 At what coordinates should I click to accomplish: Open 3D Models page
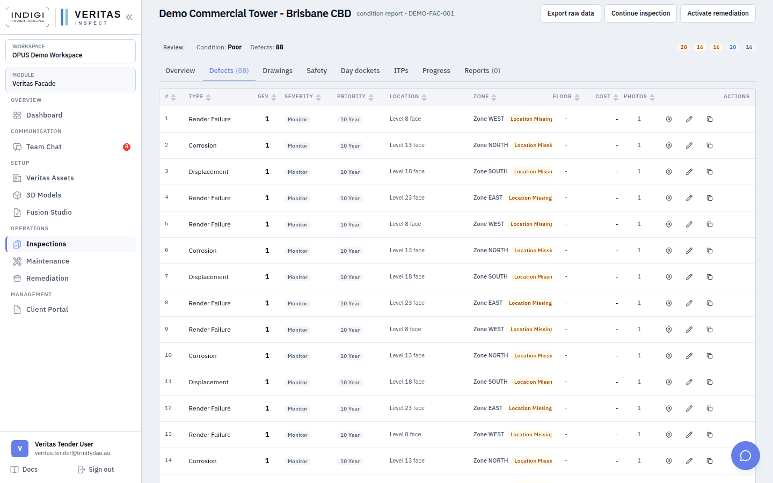[70, 195]
